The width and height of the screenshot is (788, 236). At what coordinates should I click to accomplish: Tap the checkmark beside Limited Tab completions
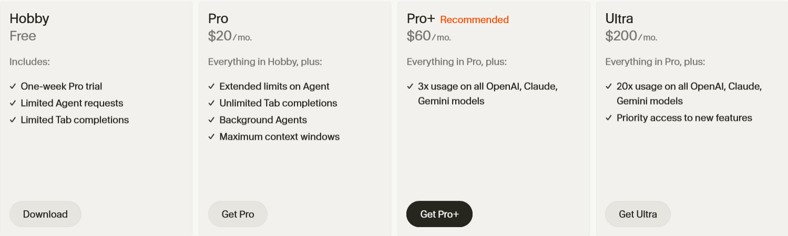coord(13,120)
